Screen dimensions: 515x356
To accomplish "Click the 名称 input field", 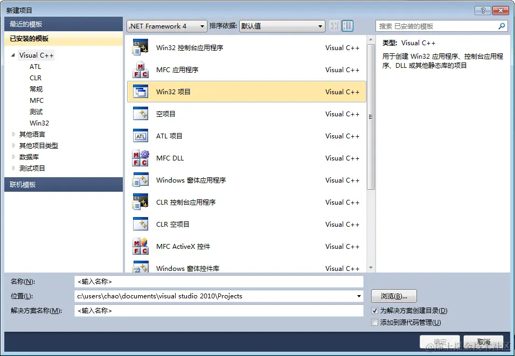I will (x=219, y=282).
